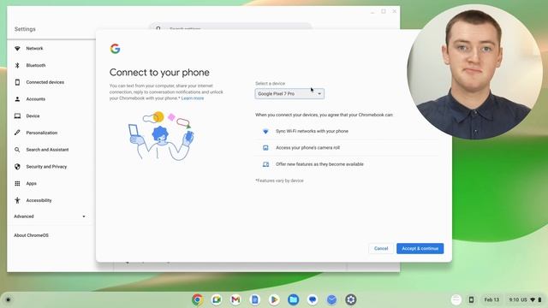The width and height of the screenshot is (548, 308).
Task: Click Access your phone's camera roll text
Action: 307,148
